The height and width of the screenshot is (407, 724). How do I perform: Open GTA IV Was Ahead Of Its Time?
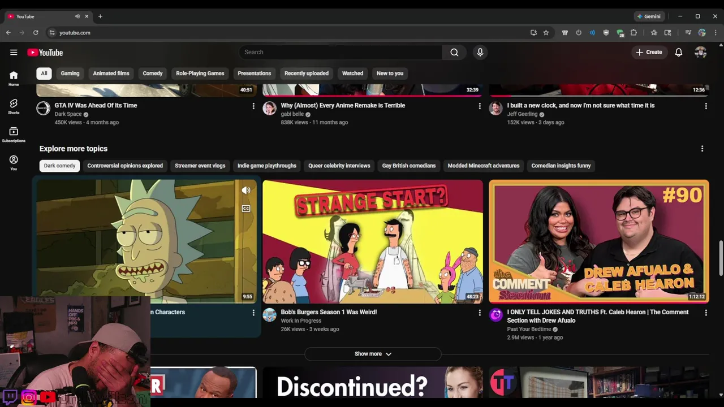tap(96, 106)
